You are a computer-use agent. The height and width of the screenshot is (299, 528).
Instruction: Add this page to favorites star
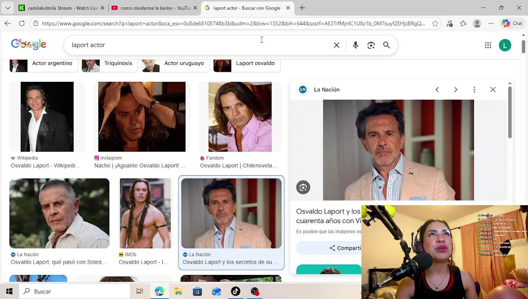[x=435, y=24]
